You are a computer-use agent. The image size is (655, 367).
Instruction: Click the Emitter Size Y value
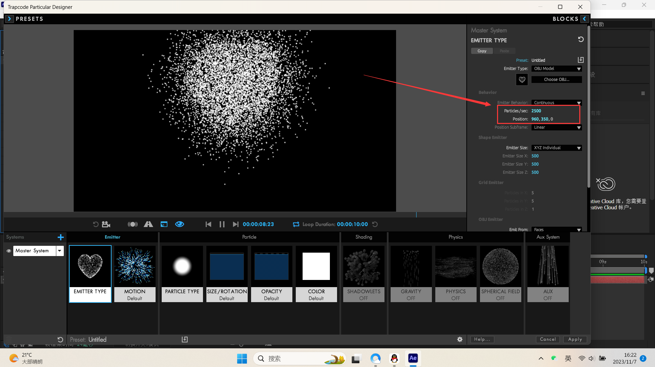(535, 164)
